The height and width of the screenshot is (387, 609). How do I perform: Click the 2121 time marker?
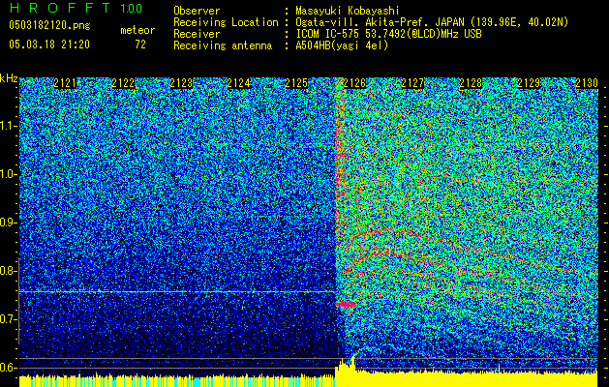point(65,83)
